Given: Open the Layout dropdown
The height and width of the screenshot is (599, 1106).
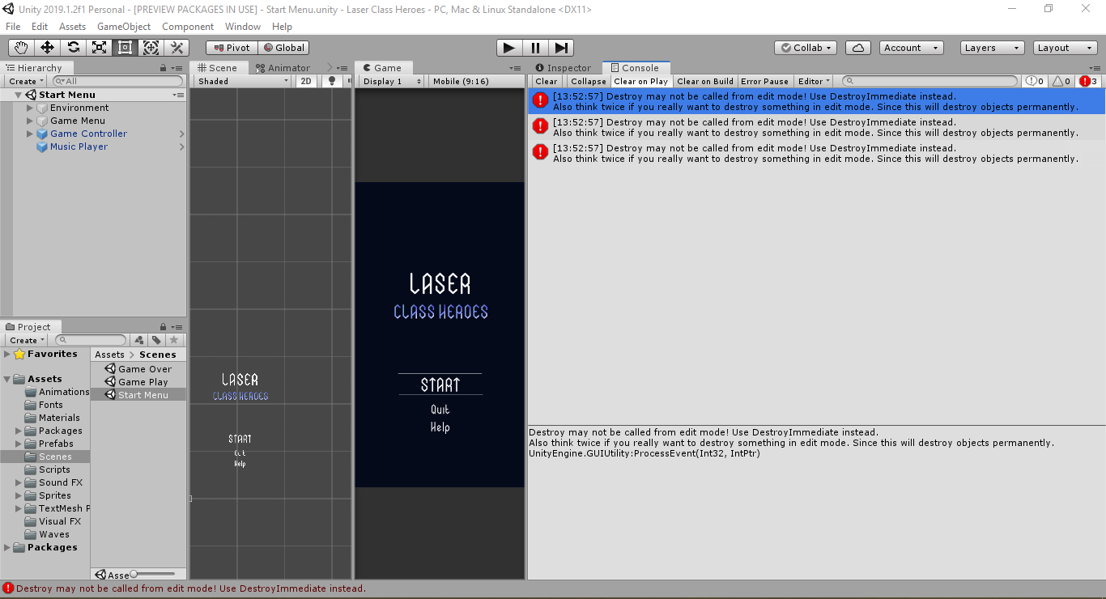Looking at the screenshot, I should pyautogui.click(x=1063, y=47).
